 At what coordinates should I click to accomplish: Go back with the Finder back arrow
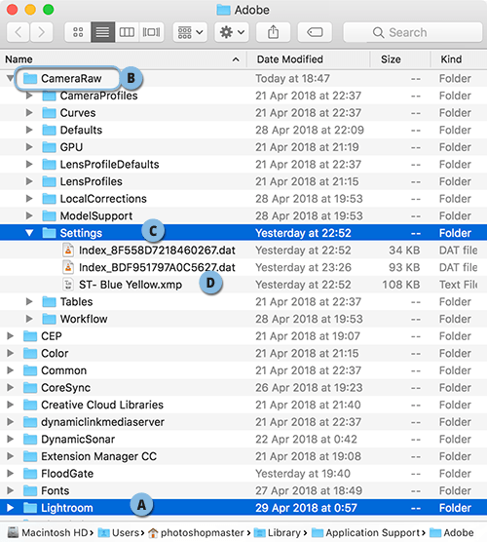point(18,32)
